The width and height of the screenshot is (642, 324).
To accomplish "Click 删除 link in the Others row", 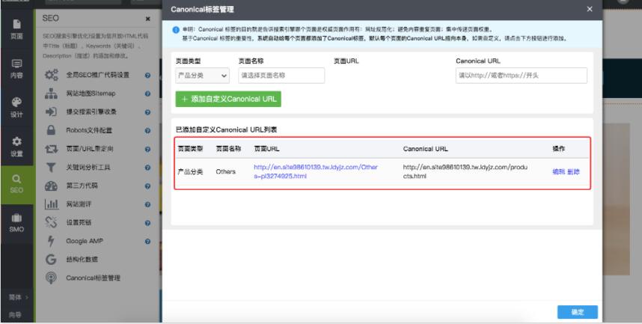I will 573,171.
